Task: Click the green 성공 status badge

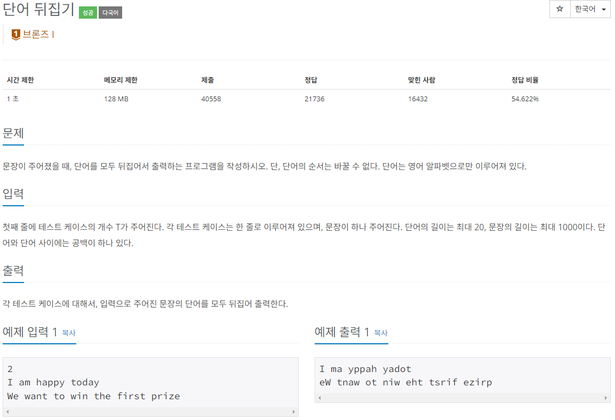Action: pyautogui.click(x=88, y=13)
